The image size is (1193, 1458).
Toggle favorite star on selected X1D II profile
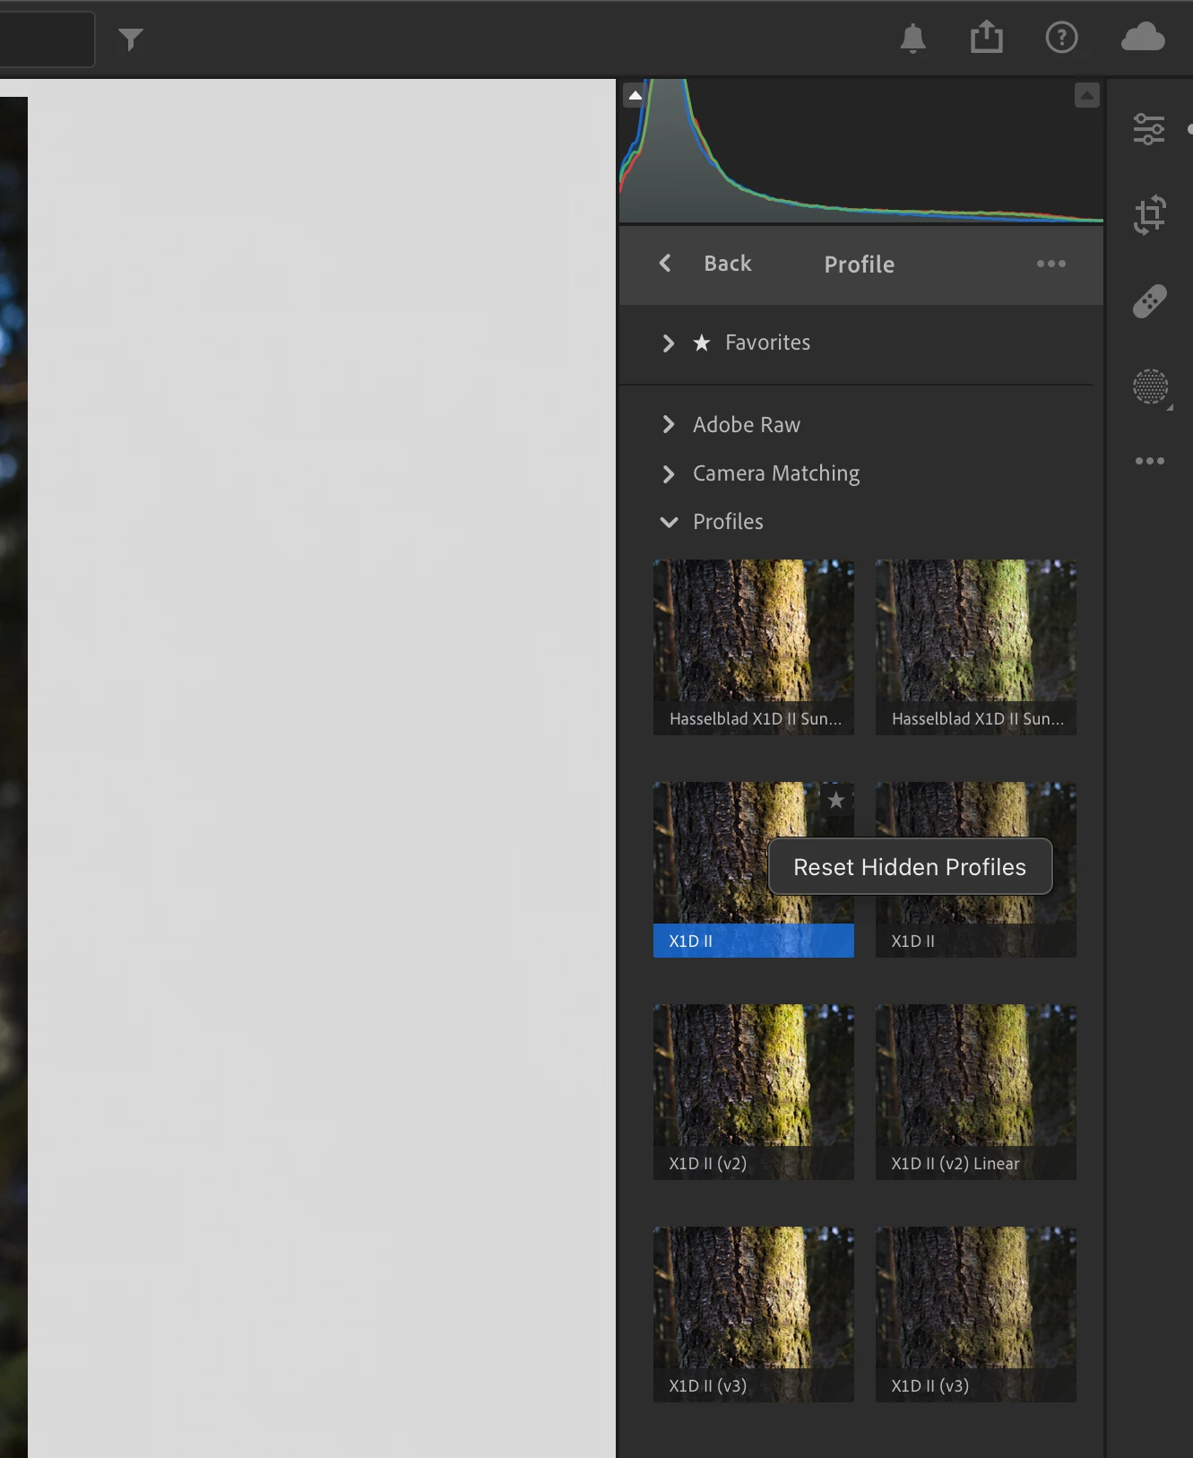[x=836, y=800]
